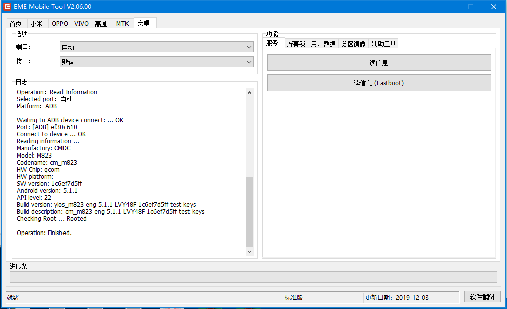Viewport: 507px width, 309px height.
Task: Switch to the MTK tab
Action: click(x=122, y=24)
